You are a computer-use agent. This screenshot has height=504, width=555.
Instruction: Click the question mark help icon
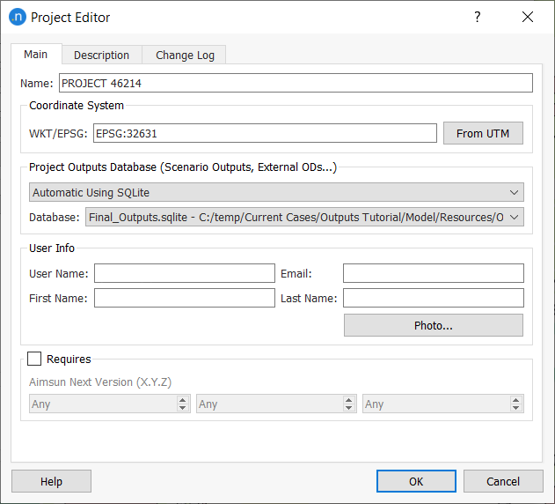click(x=477, y=17)
